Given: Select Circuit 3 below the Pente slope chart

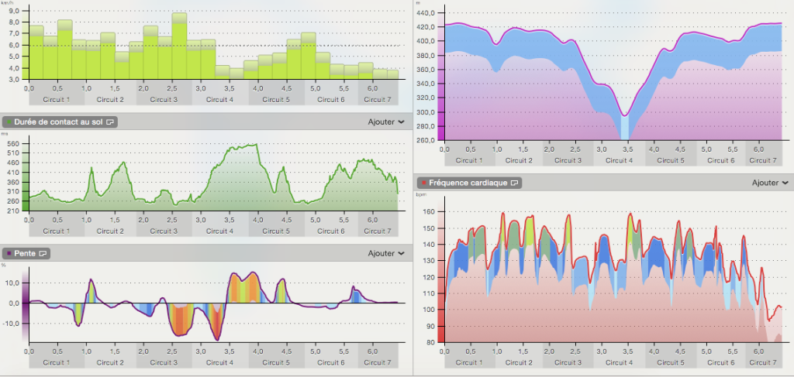Looking at the screenshot, I should (164, 362).
